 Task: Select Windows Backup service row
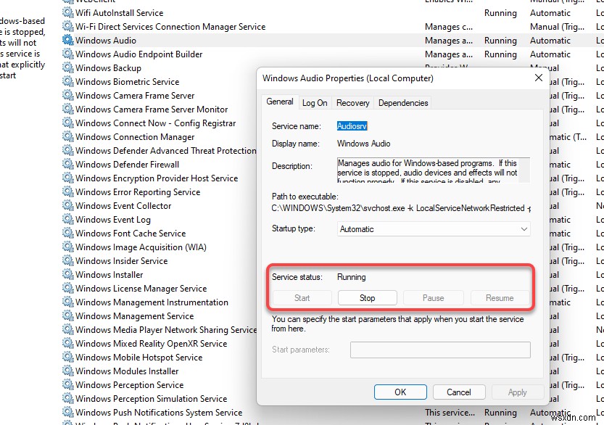(108, 68)
